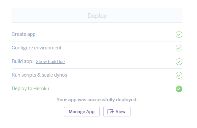
Task: Select the Build app step label
Action: pos(22,61)
